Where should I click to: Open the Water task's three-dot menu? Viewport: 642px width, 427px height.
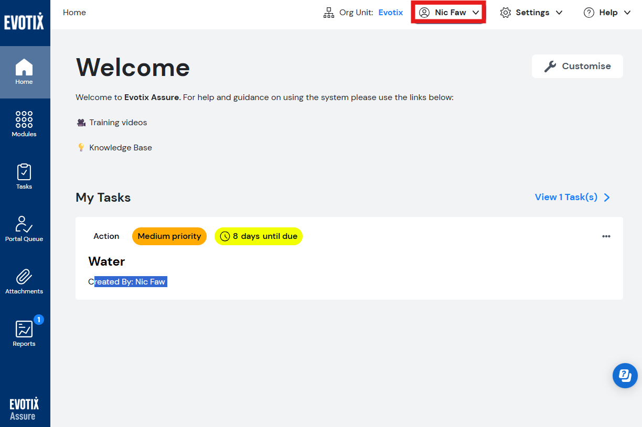606,236
